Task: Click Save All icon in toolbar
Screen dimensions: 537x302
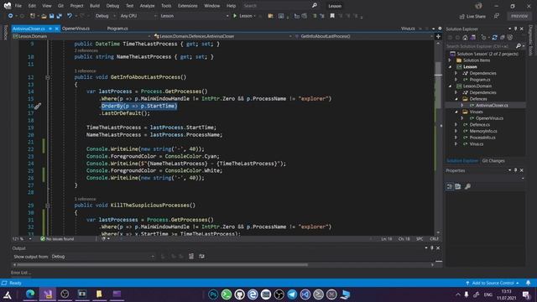Action: point(60,16)
